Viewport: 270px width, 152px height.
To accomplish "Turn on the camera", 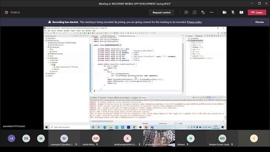I will 224,12.
